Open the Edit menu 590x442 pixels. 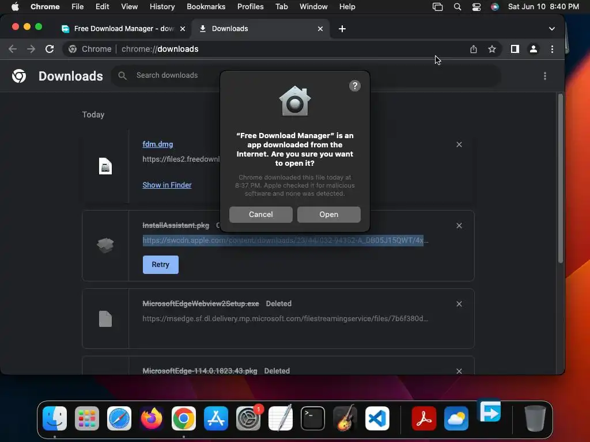click(102, 6)
